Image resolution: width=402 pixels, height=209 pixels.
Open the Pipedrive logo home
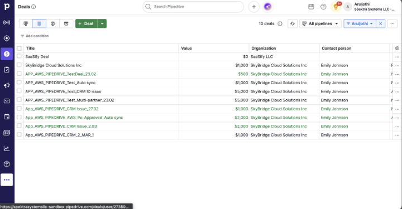click(7, 7)
